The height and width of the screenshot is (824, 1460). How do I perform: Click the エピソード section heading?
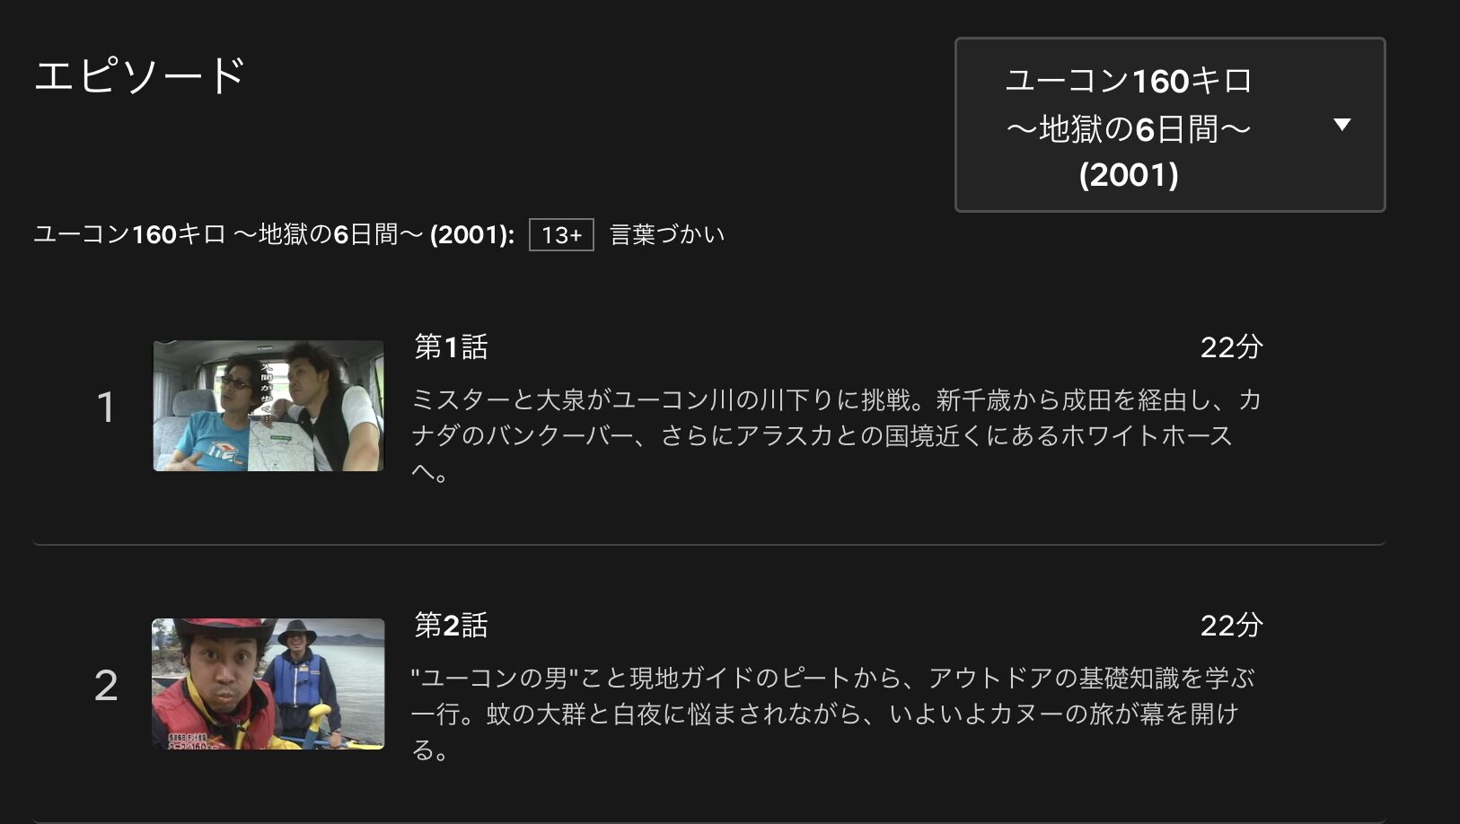point(139,75)
